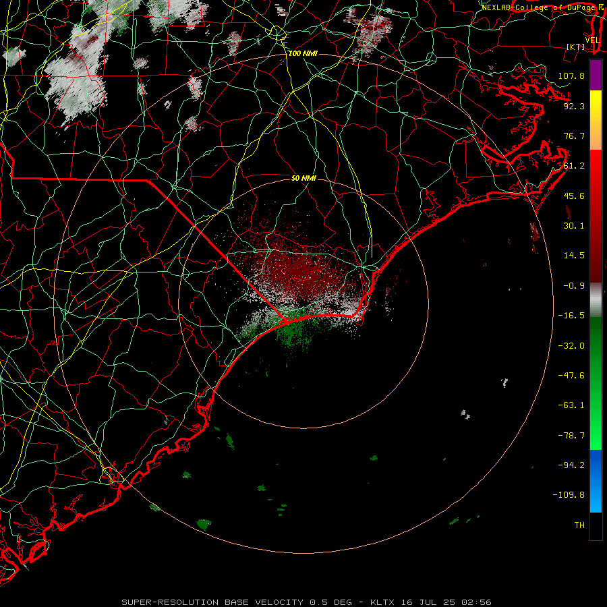Select the -0.9 velocity scale value
The width and height of the screenshot is (607, 607).
tap(574, 286)
